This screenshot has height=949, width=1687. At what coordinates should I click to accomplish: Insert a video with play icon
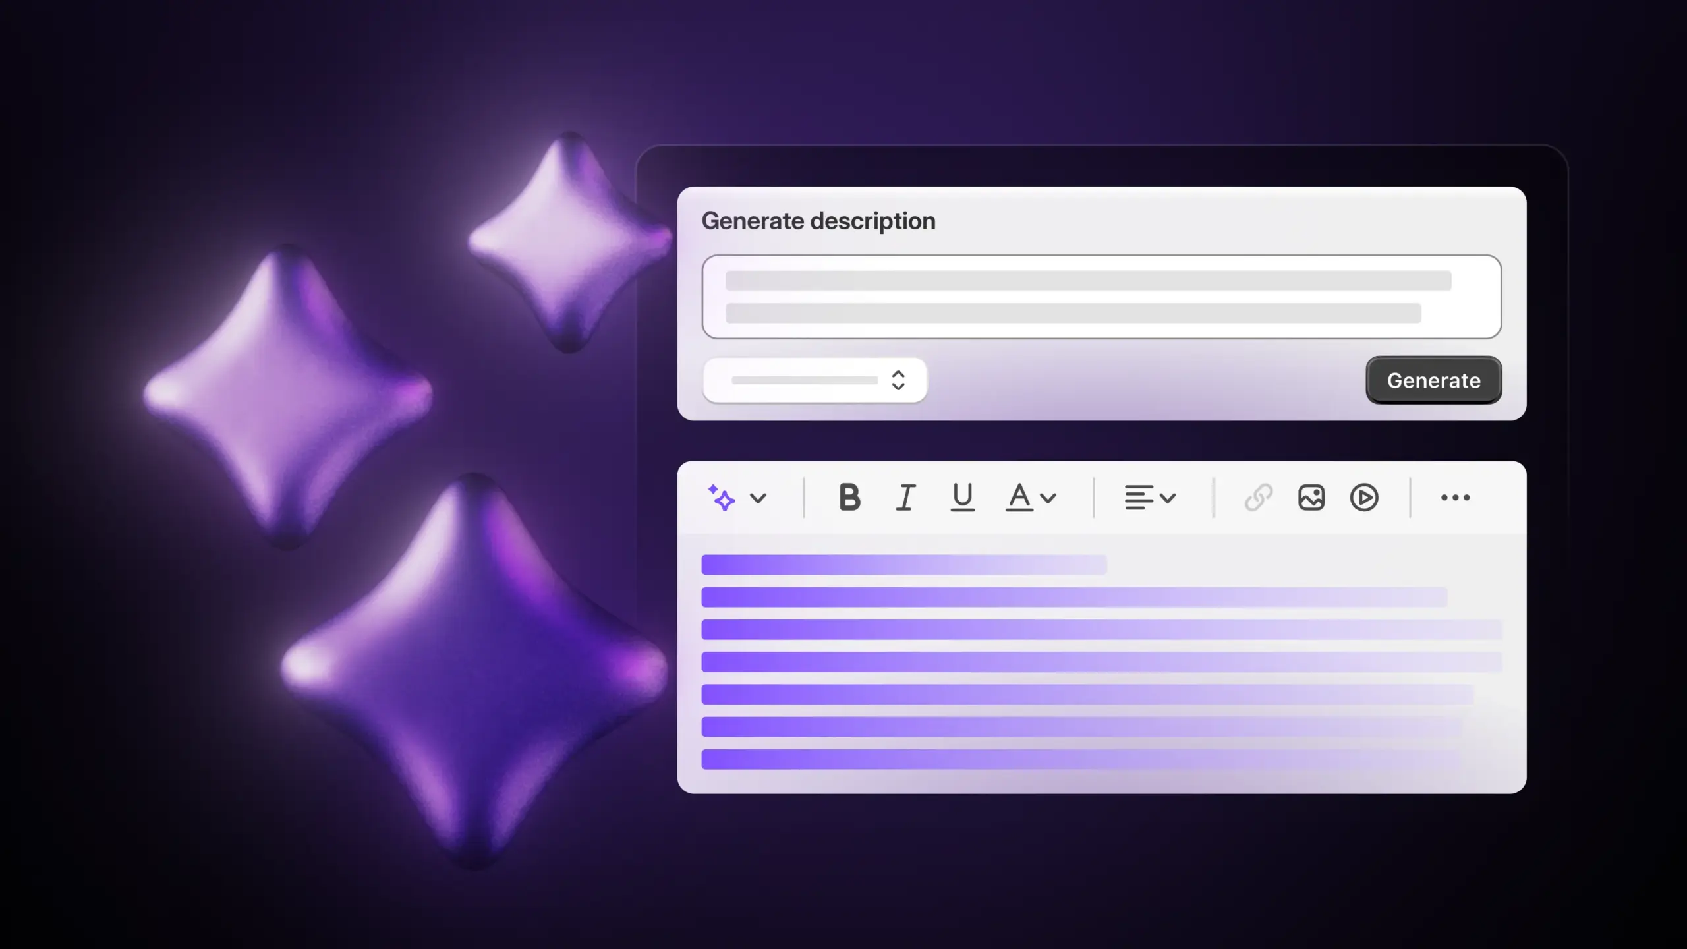pos(1364,498)
